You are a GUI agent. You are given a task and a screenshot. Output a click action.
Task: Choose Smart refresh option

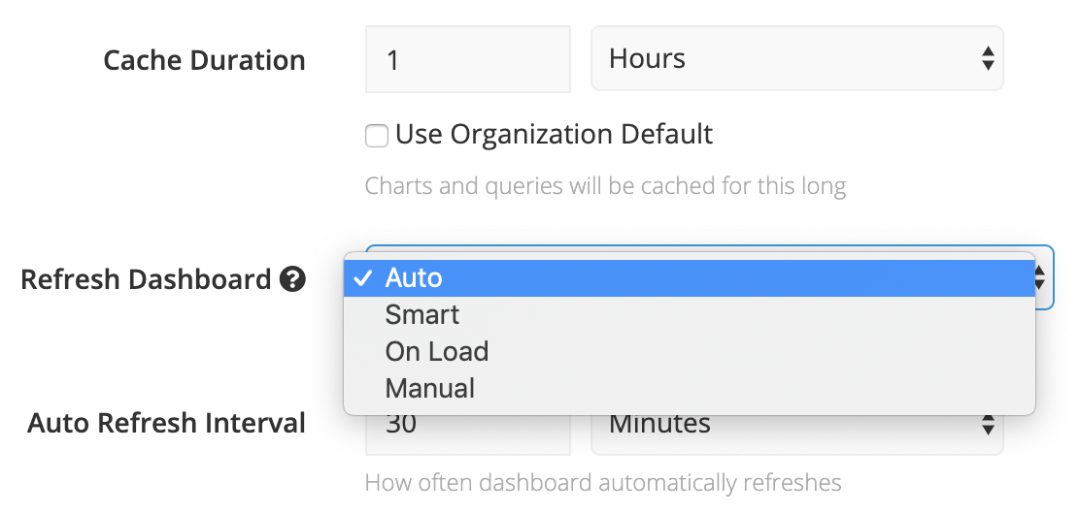690,315
